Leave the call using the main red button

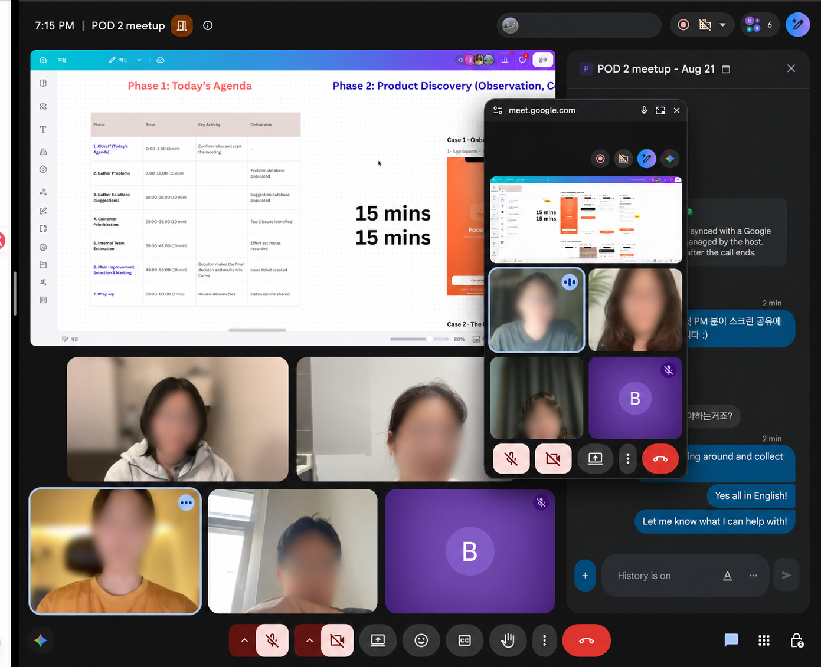[x=587, y=640]
